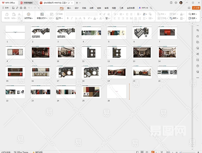Click fit-to-window icon in status bar
Image resolution: width=202 pixels, height=153 pixels.
162,152
